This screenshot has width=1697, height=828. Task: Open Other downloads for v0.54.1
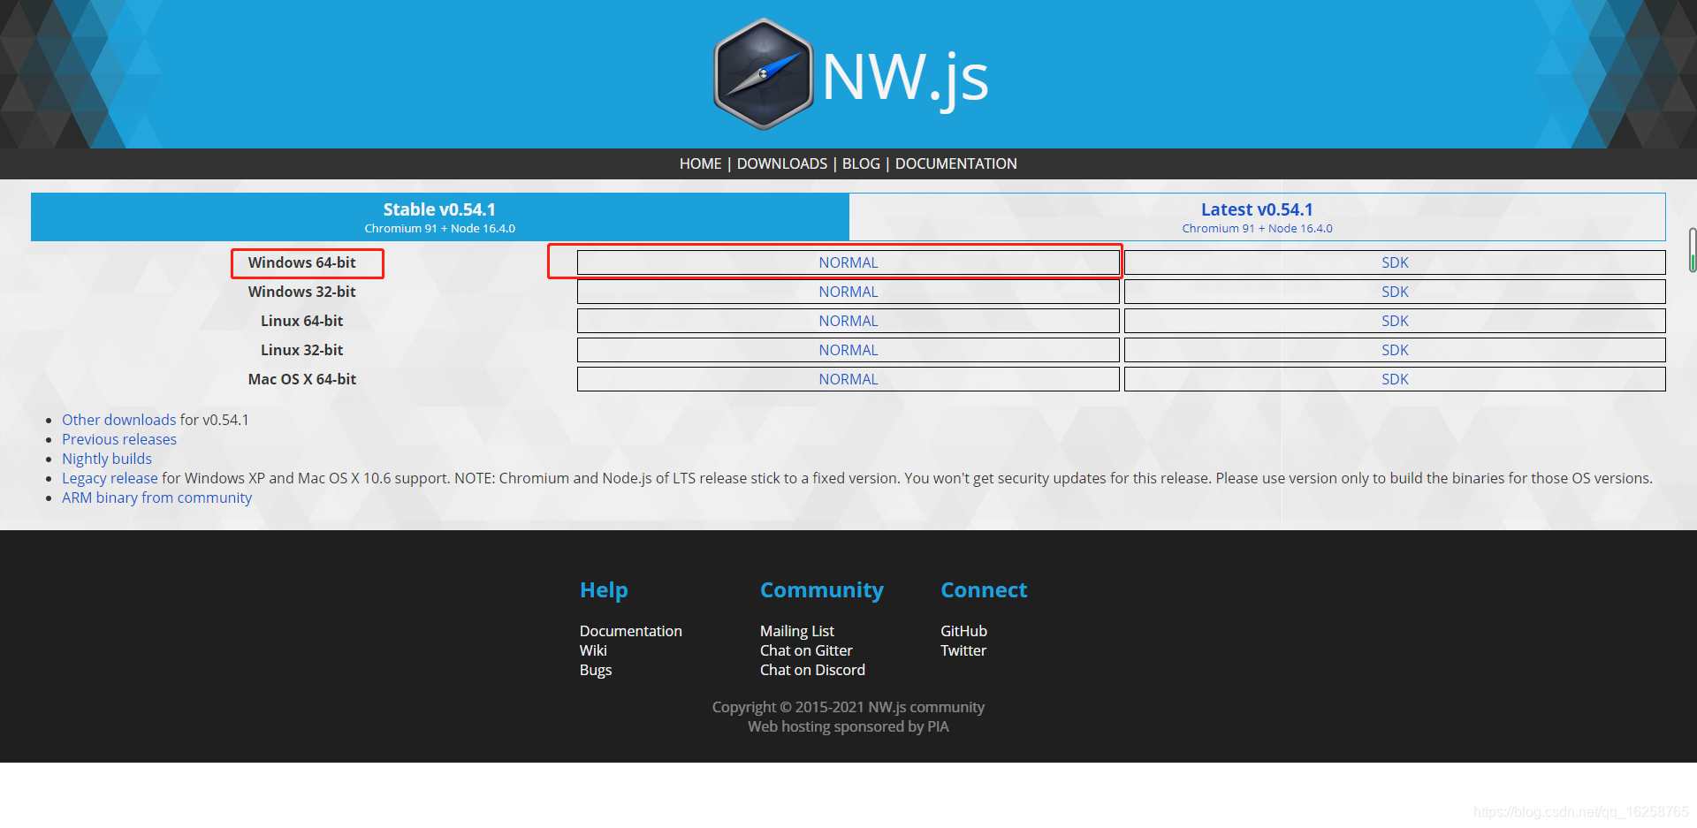point(118,420)
